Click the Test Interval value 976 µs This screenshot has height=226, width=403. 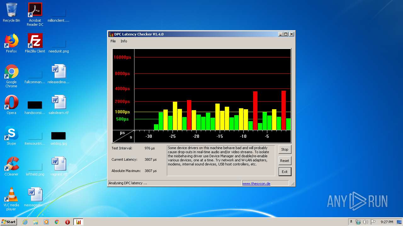(x=150, y=148)
